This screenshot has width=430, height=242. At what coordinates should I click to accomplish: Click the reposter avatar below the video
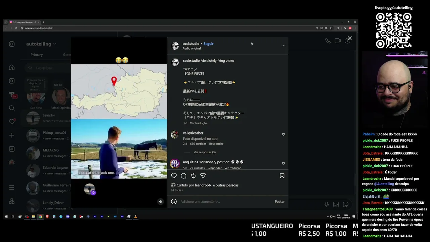click(x=90, y=189)
